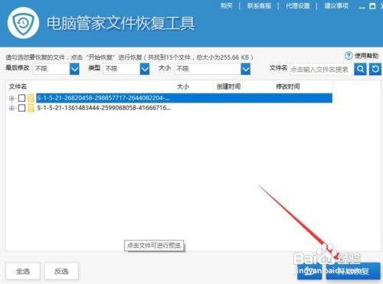Click the search magnifier icon button
Screen dimensions: 383x284
pos(360,69)
